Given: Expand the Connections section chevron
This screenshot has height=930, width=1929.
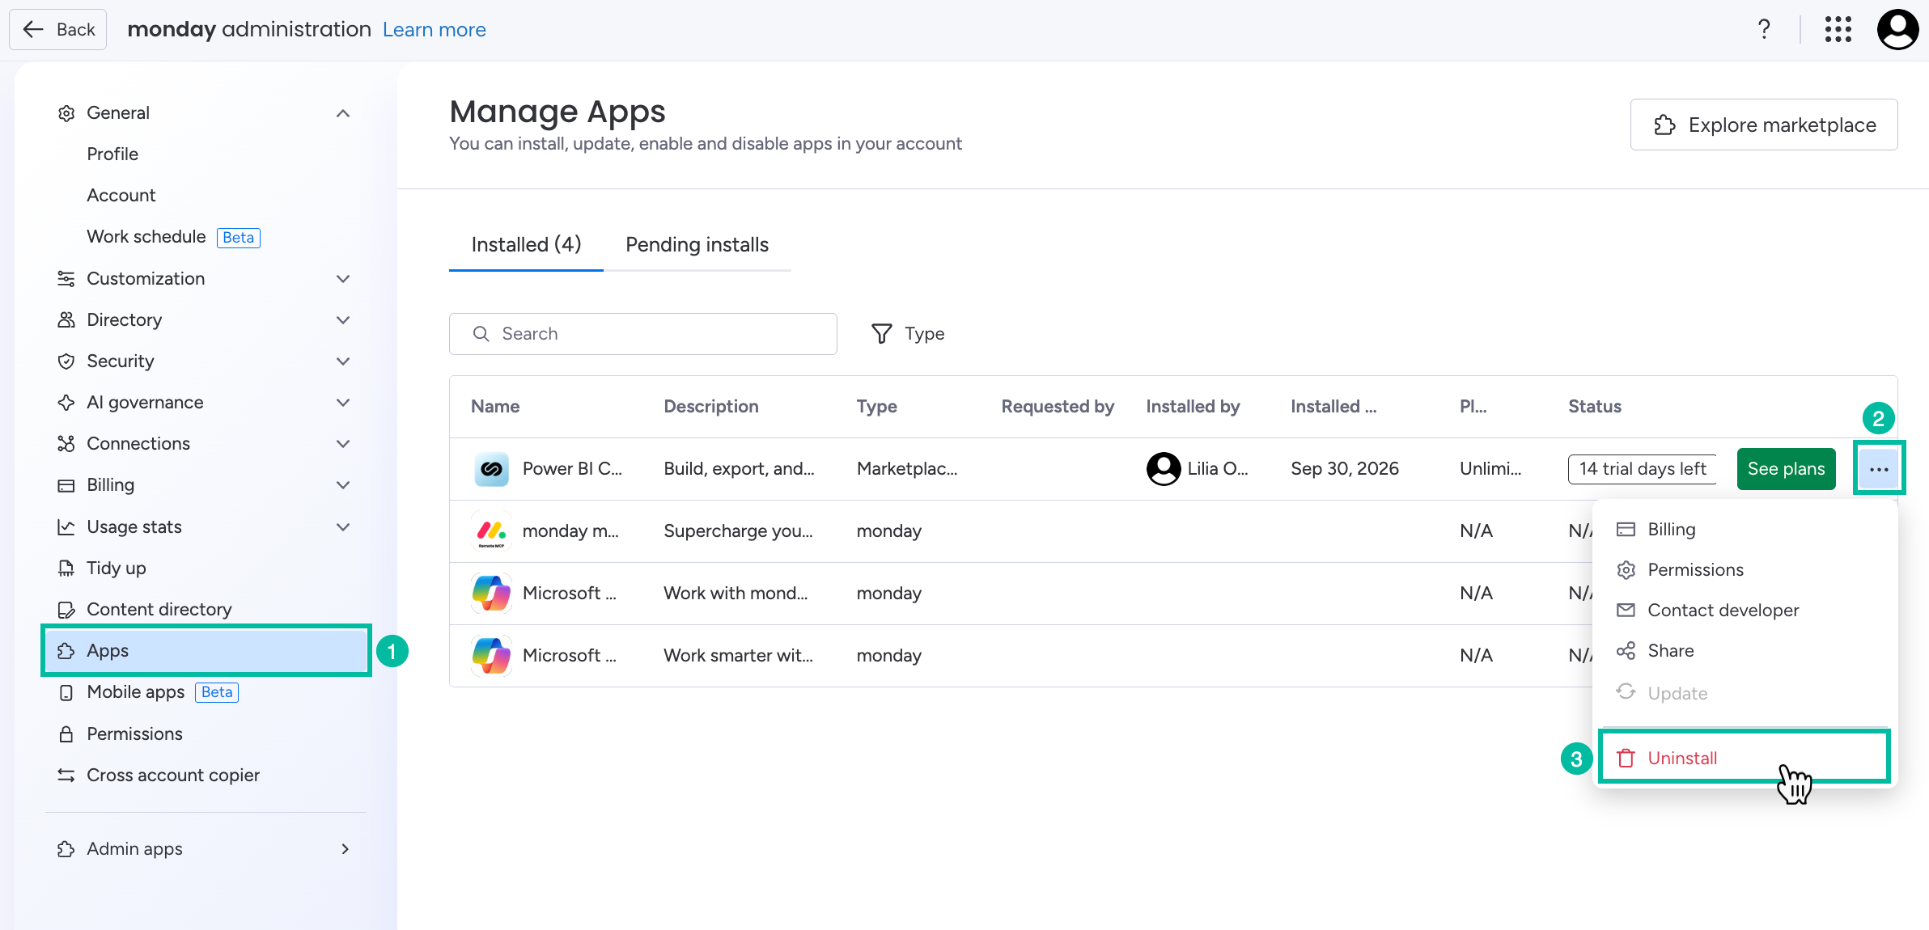Looking at the screenshot, I should (343, 444).
